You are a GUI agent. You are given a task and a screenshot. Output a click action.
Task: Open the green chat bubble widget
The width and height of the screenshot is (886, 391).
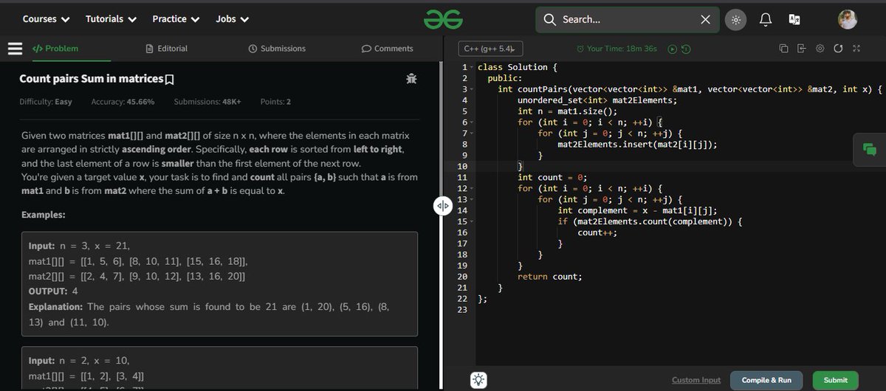[868, 150]
